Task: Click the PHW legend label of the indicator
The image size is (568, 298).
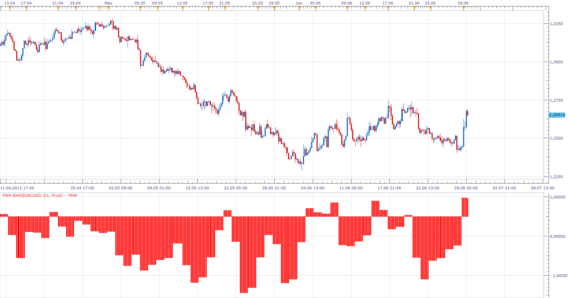Action: [73, 195]
